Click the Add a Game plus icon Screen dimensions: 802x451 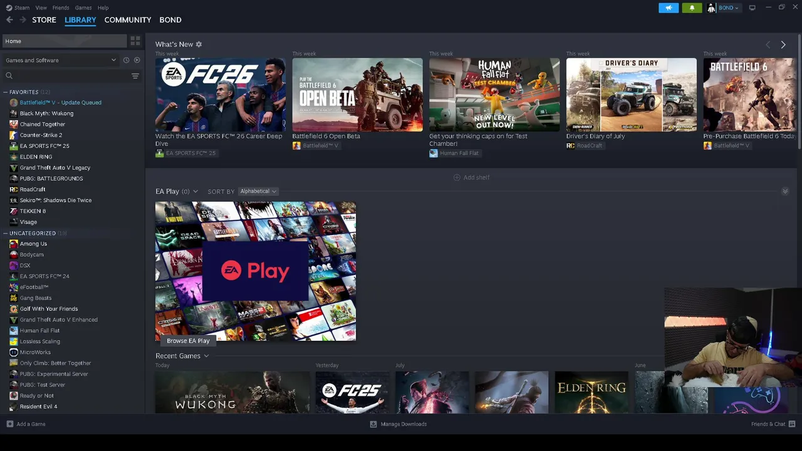pyautogui.click(x=9, y=424)
